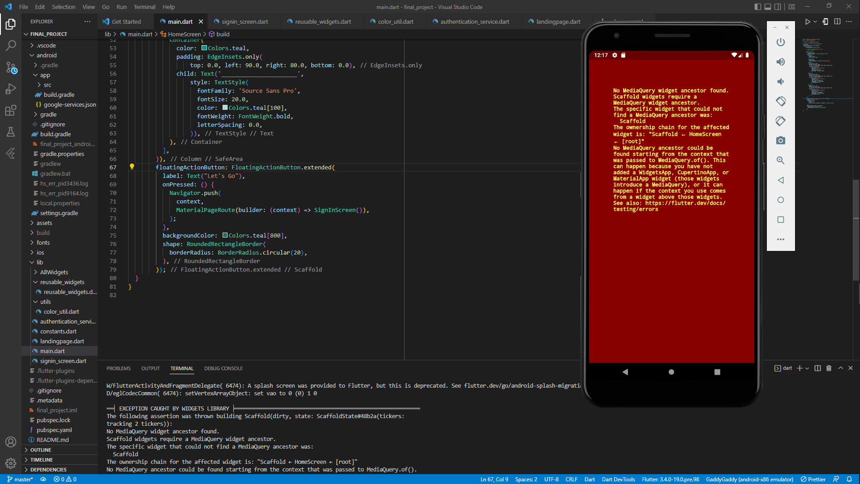Open the Testing panel
The image size is (860, 484).
(11, 132)
